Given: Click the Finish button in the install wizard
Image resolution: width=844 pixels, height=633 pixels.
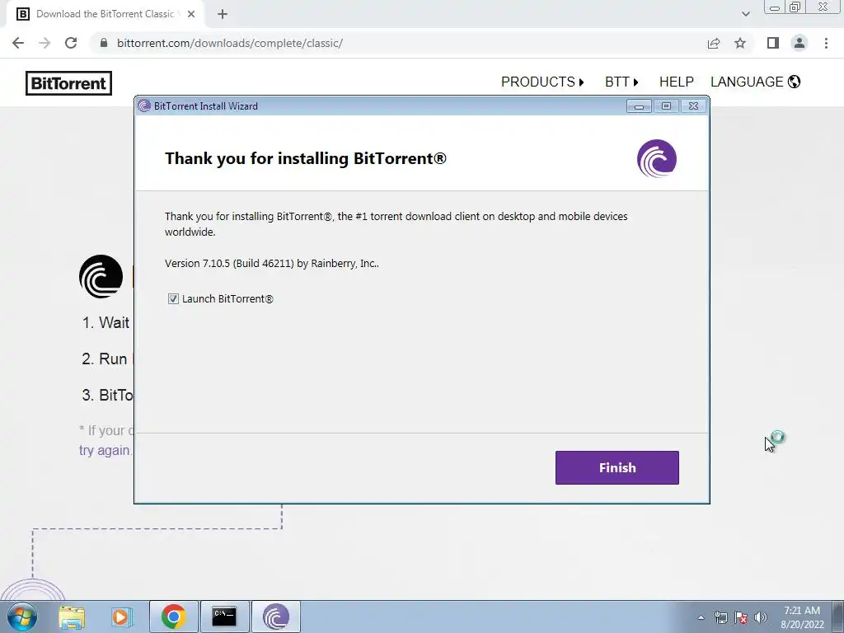Looking at the screenshot, I should click(617, 467).
